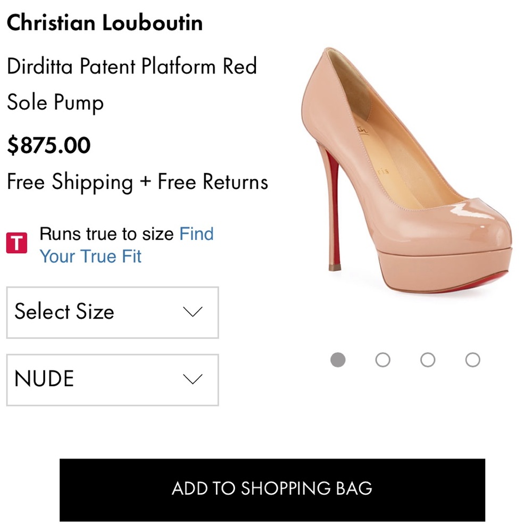Click the NUDE dropdown chevron arrow
This screenshot has height=532, width=532.
click(x=193, y=379)
